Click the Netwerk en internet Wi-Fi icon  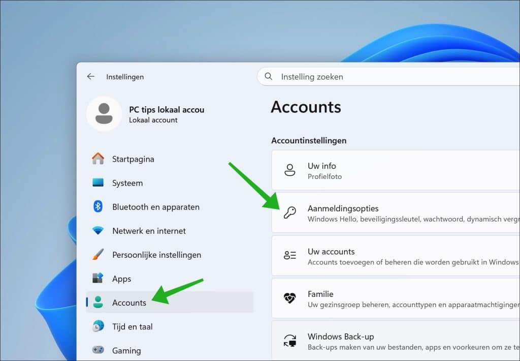click(98, 230)
